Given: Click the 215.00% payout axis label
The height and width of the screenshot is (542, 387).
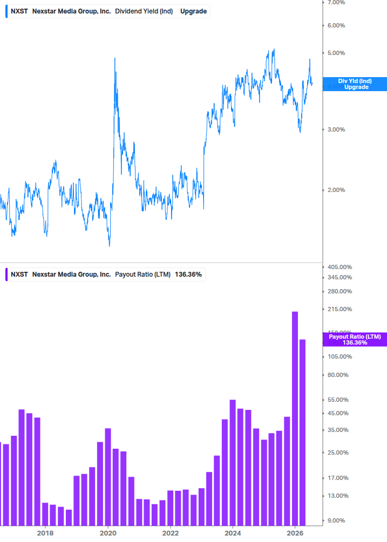Looking at the screenshot, I should click(x=340, y=309).
